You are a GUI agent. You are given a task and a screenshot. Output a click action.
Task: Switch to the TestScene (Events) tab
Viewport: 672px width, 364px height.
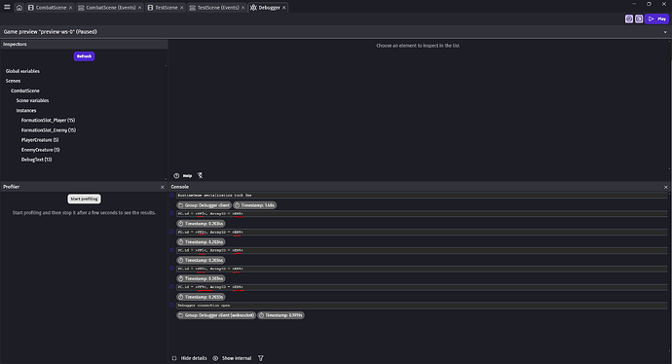tap(218, 8)
